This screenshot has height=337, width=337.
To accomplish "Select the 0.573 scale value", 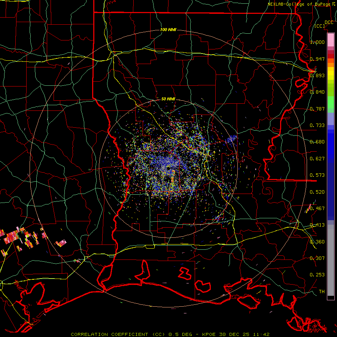I will coord(317,175).
